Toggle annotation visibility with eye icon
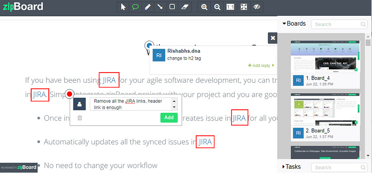The image size is (372, 173). pos(257,7)
